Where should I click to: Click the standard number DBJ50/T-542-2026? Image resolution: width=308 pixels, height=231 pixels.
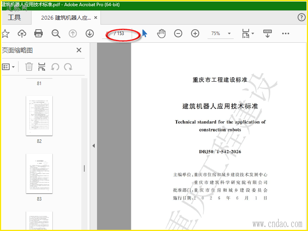[220, 152]
